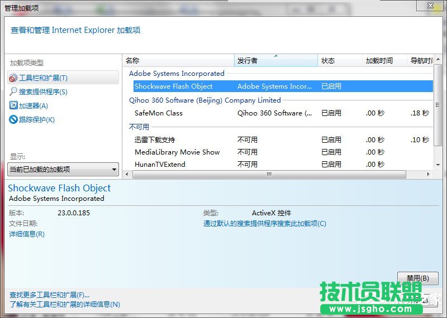The height and width of the screenshot is (318, 447).
Task: Select the 不可用 group header
Action: pyautogui.click(x=139, y=127)
